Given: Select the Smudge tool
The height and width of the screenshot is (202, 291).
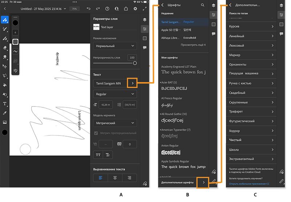Looking at the screenshot, I should click(x=5, y=57).
